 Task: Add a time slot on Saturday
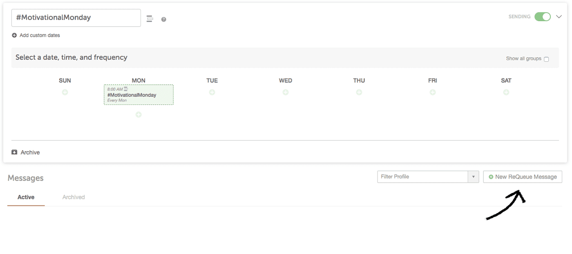pyautogui.click(x=506, y=92)
